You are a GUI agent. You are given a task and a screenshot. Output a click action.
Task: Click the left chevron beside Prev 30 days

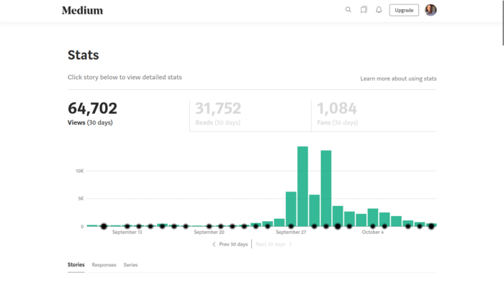[214, 244]
